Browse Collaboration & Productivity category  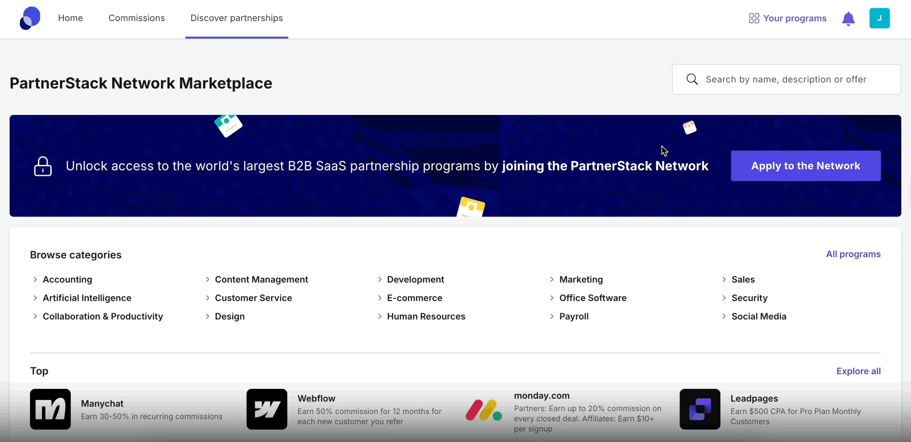click(103, 316)
